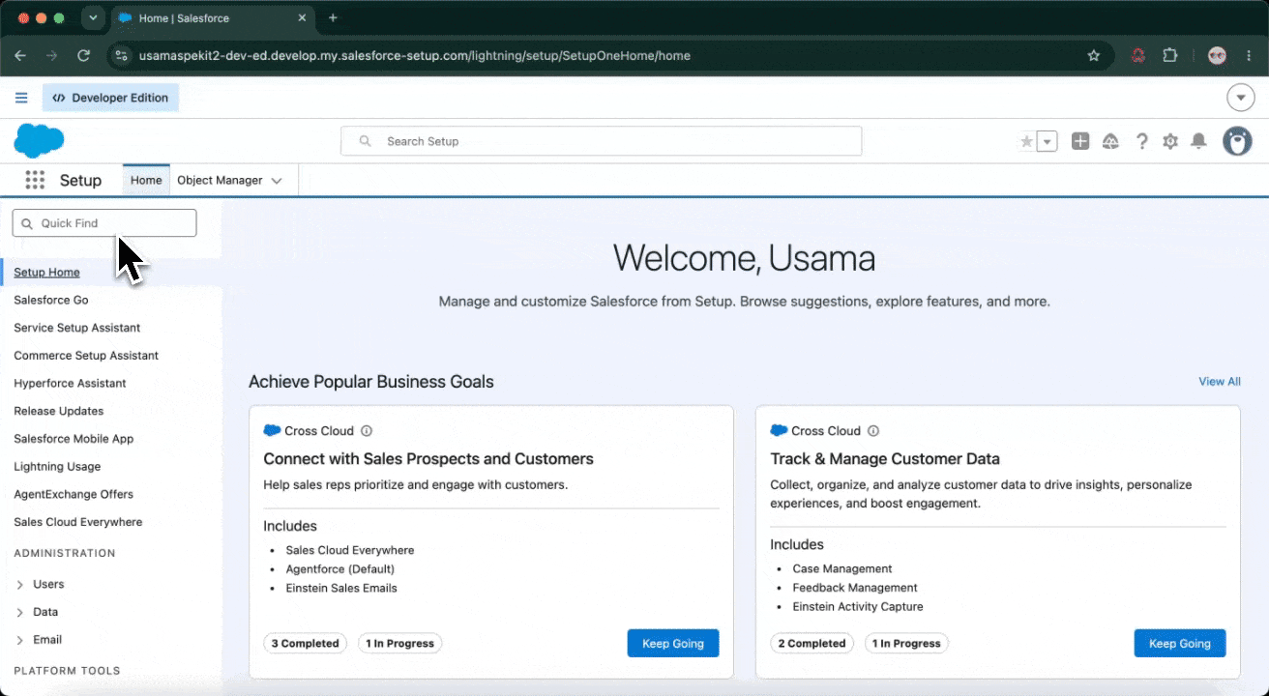
Task: Focus the Quick Find box
Action: [104, 223]
